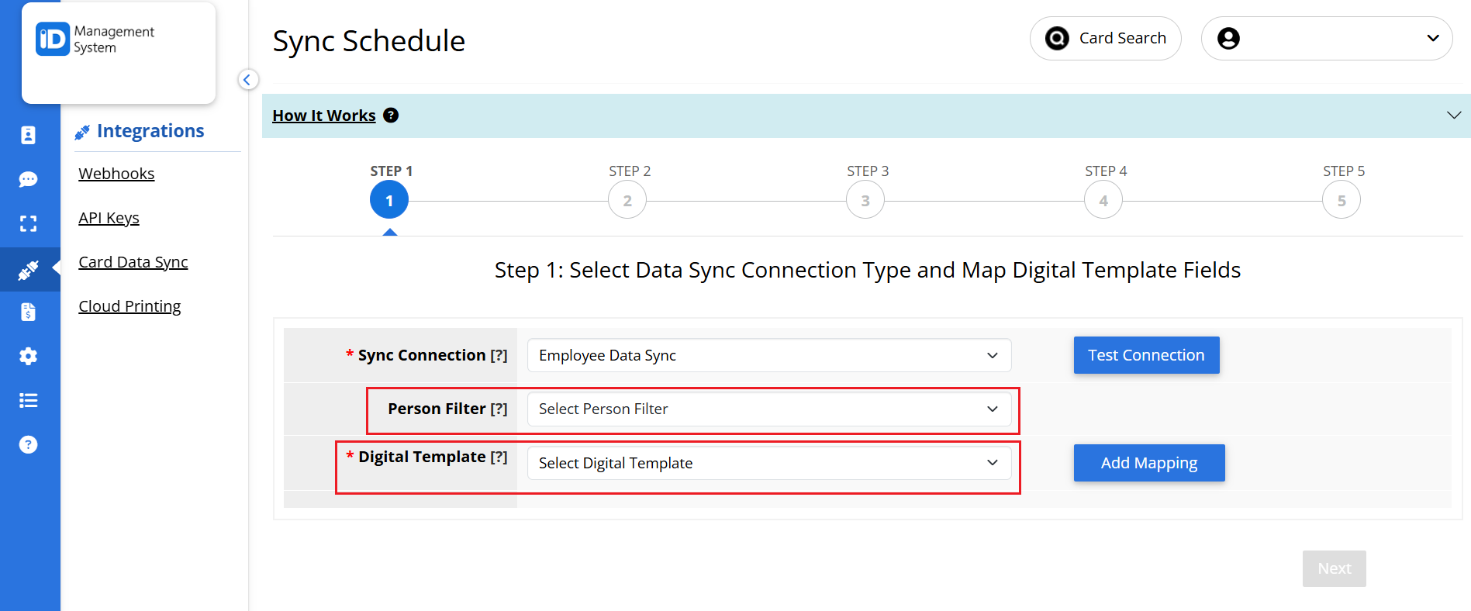Open the ID cards sidebar icon
Screen dimensions: 1471x611
[x=28, y=135]
